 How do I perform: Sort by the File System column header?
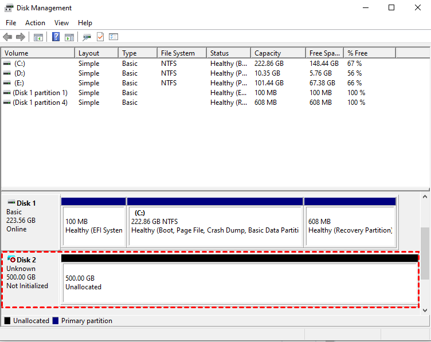pyautogui.click(x=182, y=53)
